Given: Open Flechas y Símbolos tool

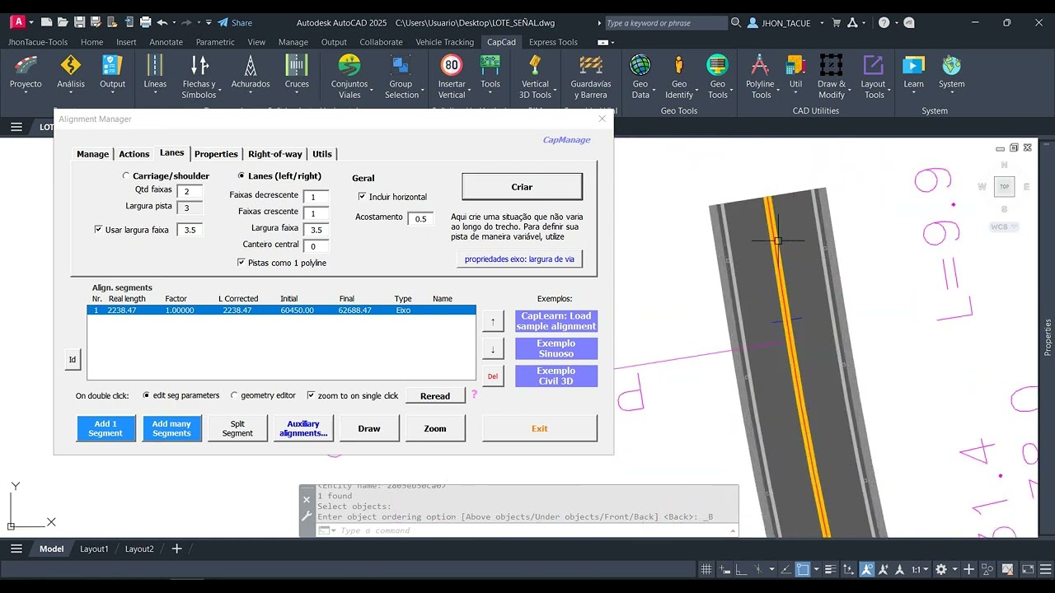Looking at the screenshot, I should click(x=199, y=77).
